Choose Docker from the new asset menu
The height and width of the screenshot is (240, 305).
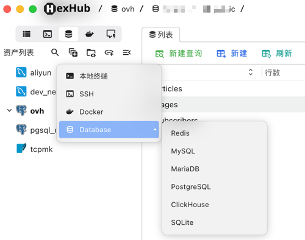tap(109, 111)
